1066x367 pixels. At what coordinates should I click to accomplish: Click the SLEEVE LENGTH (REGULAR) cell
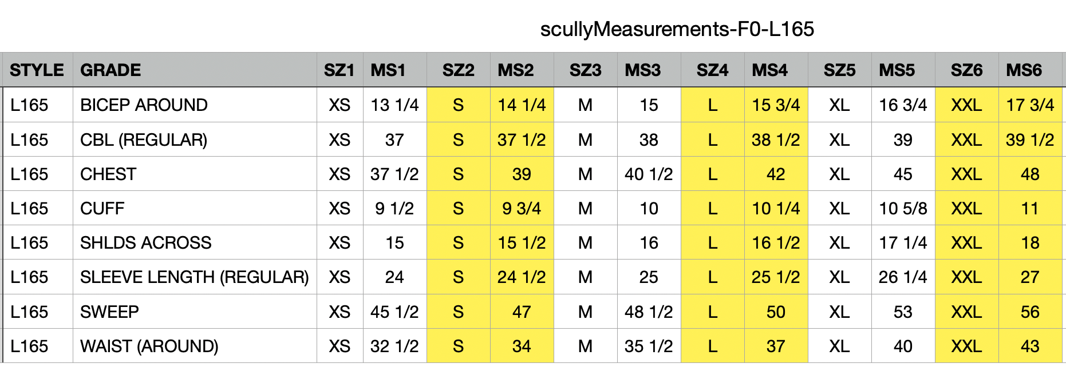[194, 277]
